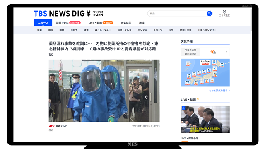Click the LIVE・動画 sidebar heading
This screenshot has width=265, height=149.
coord(190,99)
